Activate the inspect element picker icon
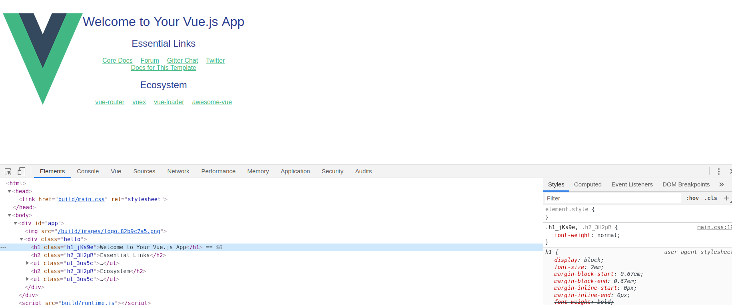732x305 pixels. point(8,171)
